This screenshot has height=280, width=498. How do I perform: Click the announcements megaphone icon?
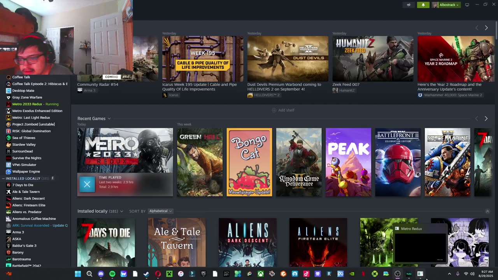pyautogui.click(x=409, y=5)
